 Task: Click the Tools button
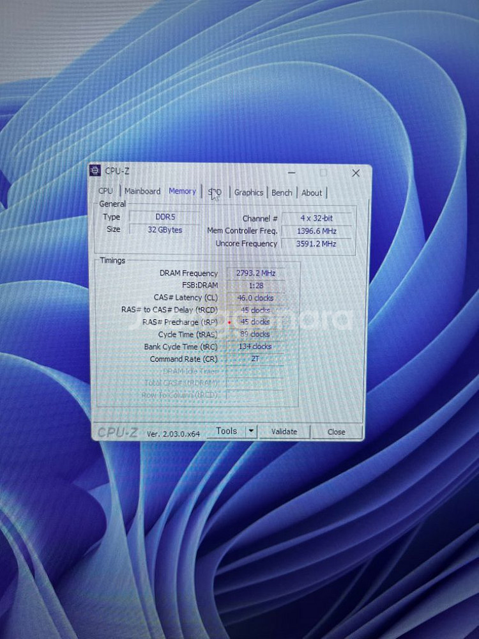point(227,431)
